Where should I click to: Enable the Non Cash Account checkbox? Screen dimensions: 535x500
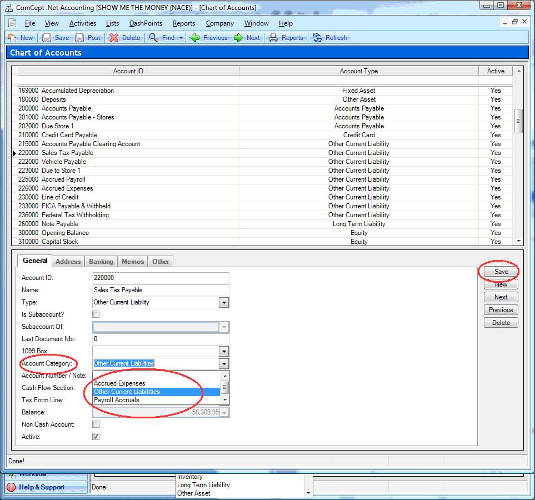[96, 424]
